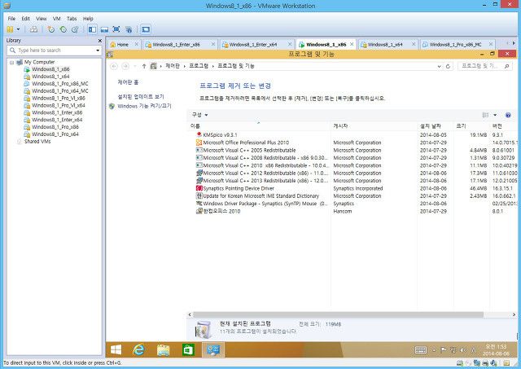Collapse the My Computer tree node
Image resolution: width=521 pixels, height=369 pixels.
pyautogui.click(x=12, y=62)
